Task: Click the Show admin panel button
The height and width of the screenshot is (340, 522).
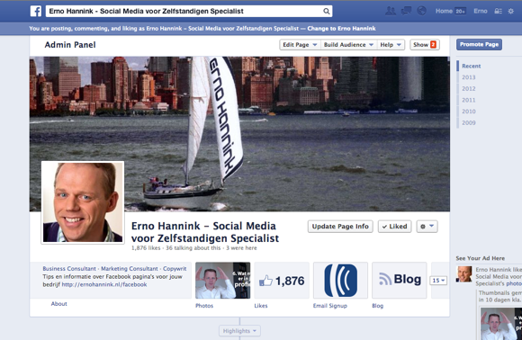Action: point(425,45)
